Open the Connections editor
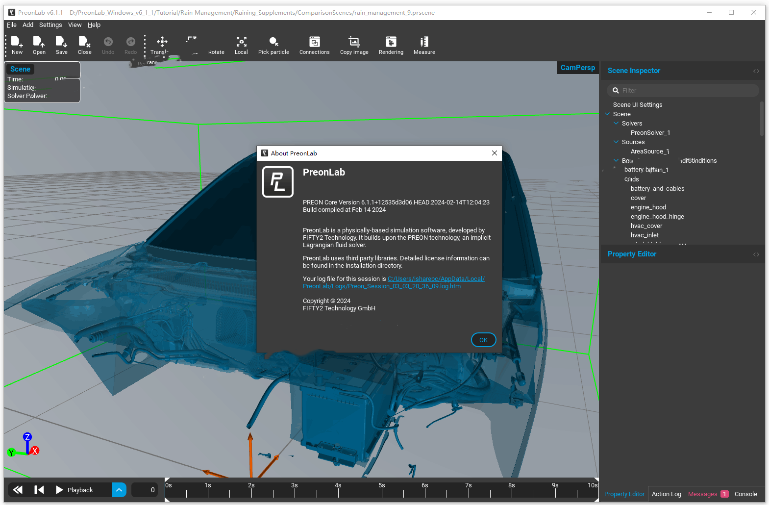 point(315,45)
